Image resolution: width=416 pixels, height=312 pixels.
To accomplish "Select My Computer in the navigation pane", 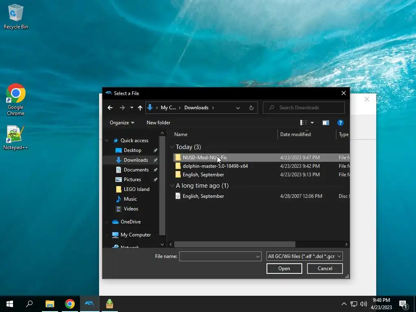I will pyautogui.click(x=136, y=235).
